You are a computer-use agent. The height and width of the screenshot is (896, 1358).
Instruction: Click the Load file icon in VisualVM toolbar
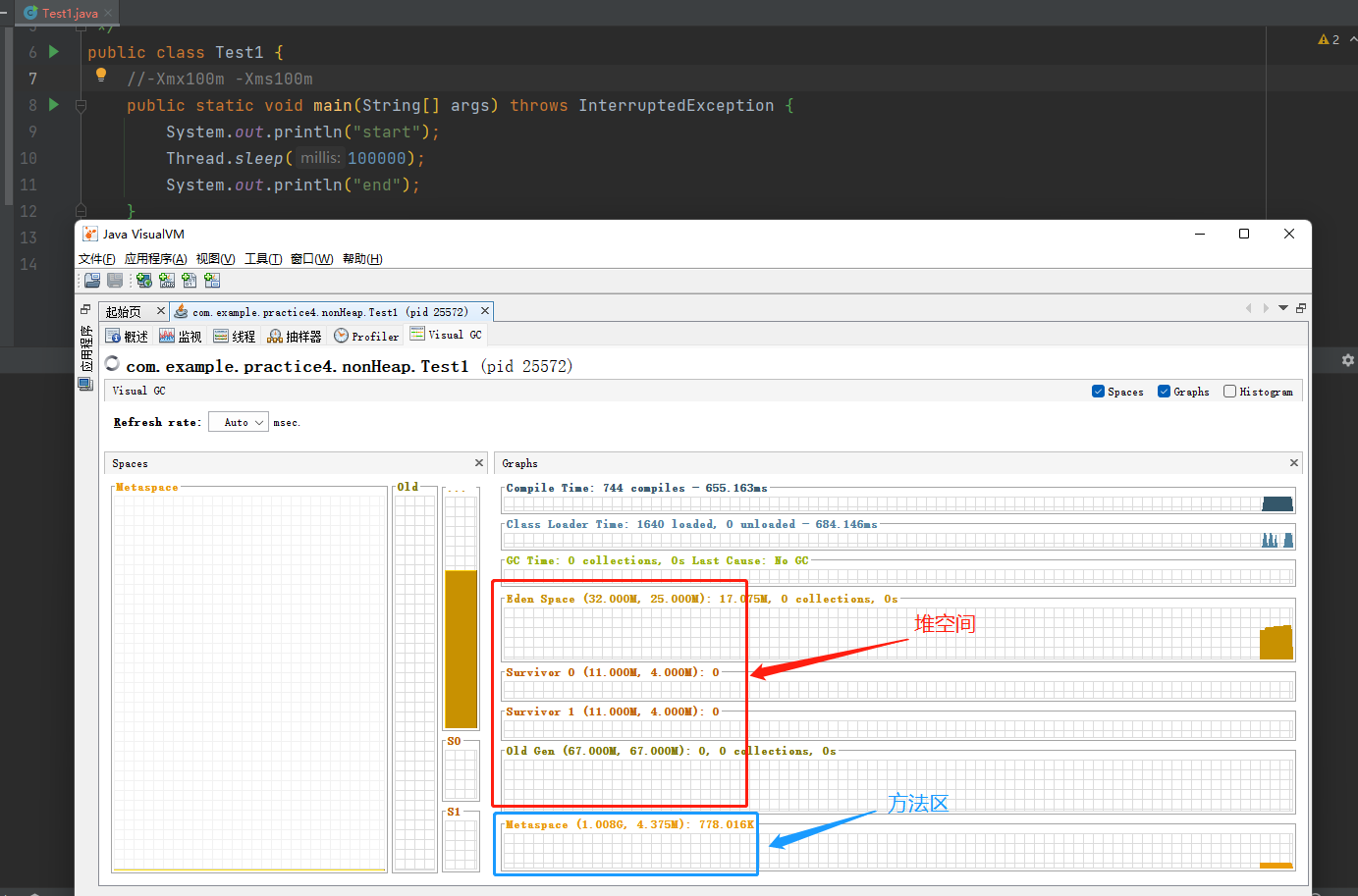click(x=92, y=281)
